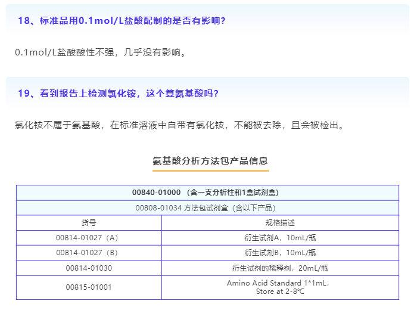This screenshot has height=310, width=417.
Task: Click the orange underline below the table title
Action: [210, 170]
